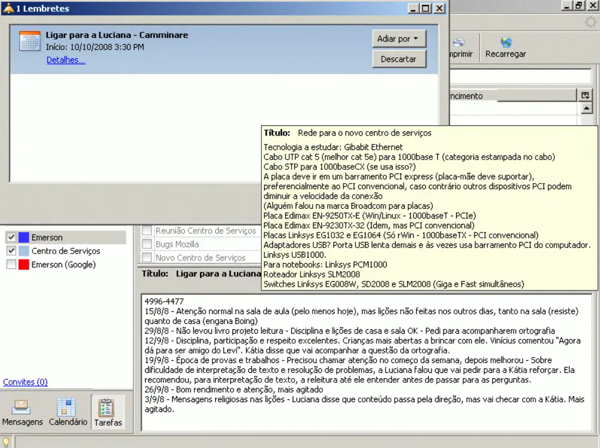Select the reminder Ligar para a Luciana - Camminare
600x448 pixels.
click(x=224, y=49)
